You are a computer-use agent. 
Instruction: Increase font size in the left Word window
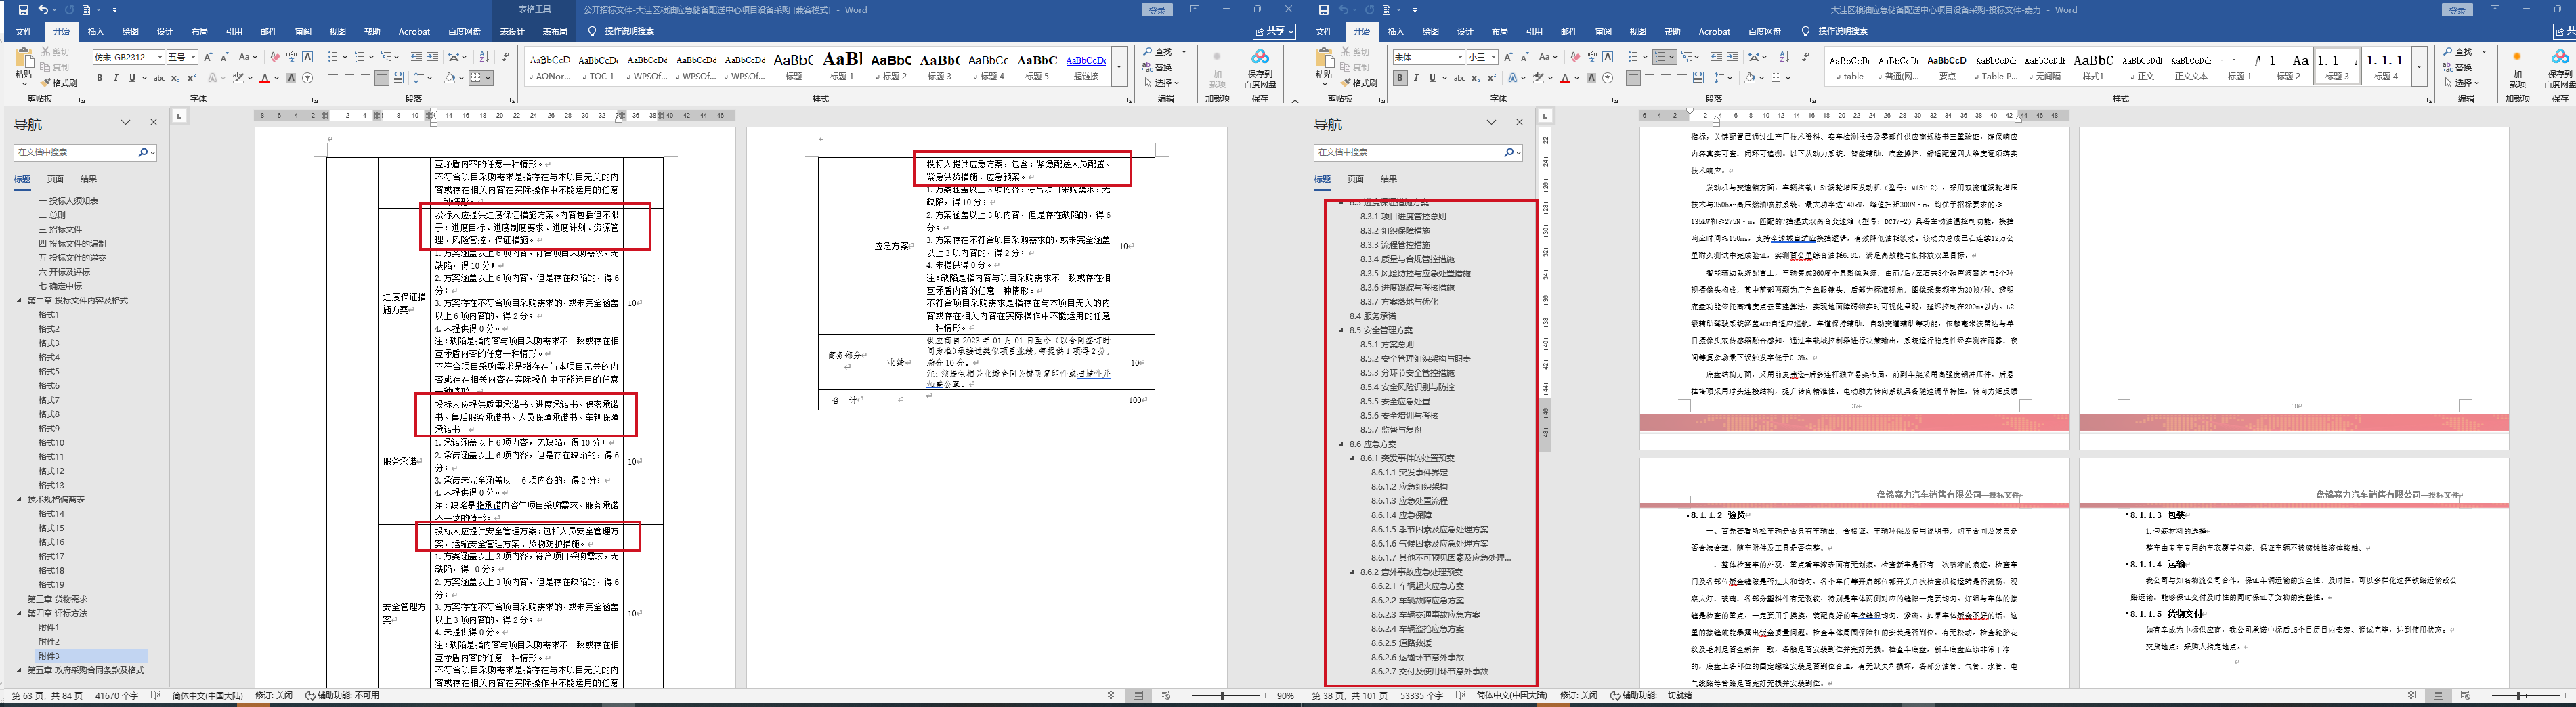tap(208, 57)
